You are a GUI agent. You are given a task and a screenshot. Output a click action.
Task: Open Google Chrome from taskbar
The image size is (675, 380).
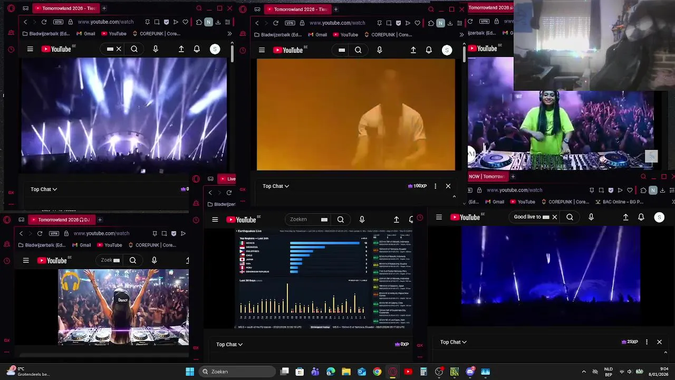[x=377, y=372]
